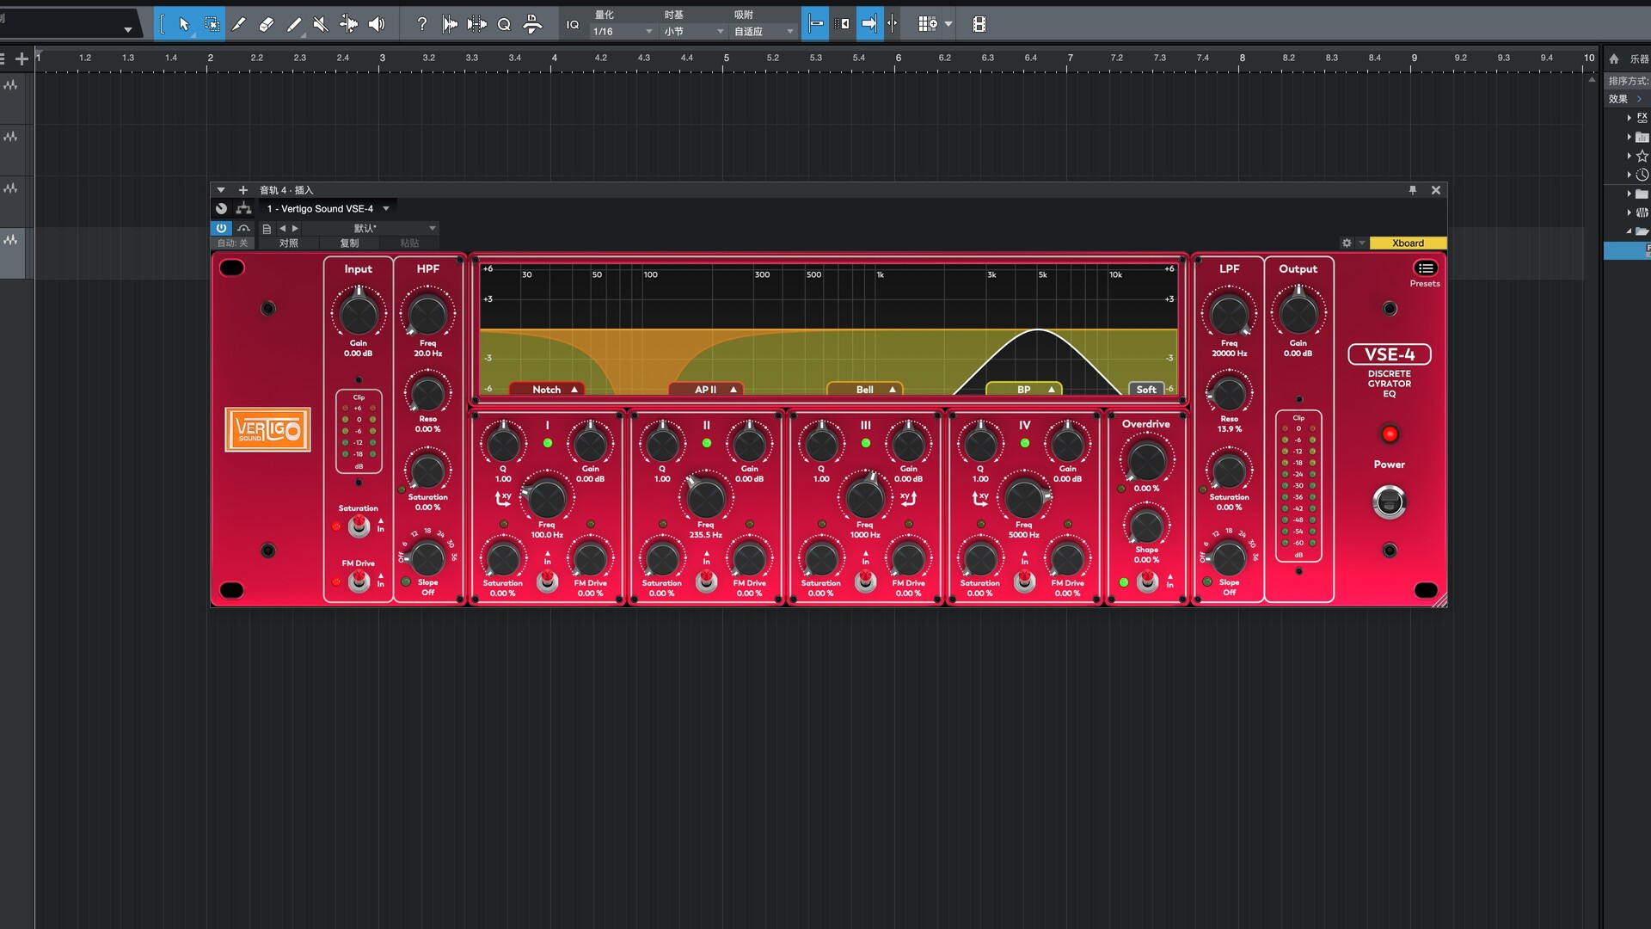This screenshot has height=929, width=1651.
Task: Click the 对照 compare button
Action: (x=288, y=243)
